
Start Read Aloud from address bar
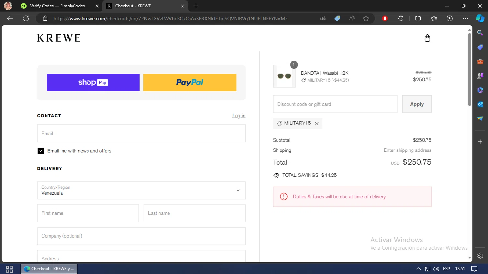click(x=352, y=19)
